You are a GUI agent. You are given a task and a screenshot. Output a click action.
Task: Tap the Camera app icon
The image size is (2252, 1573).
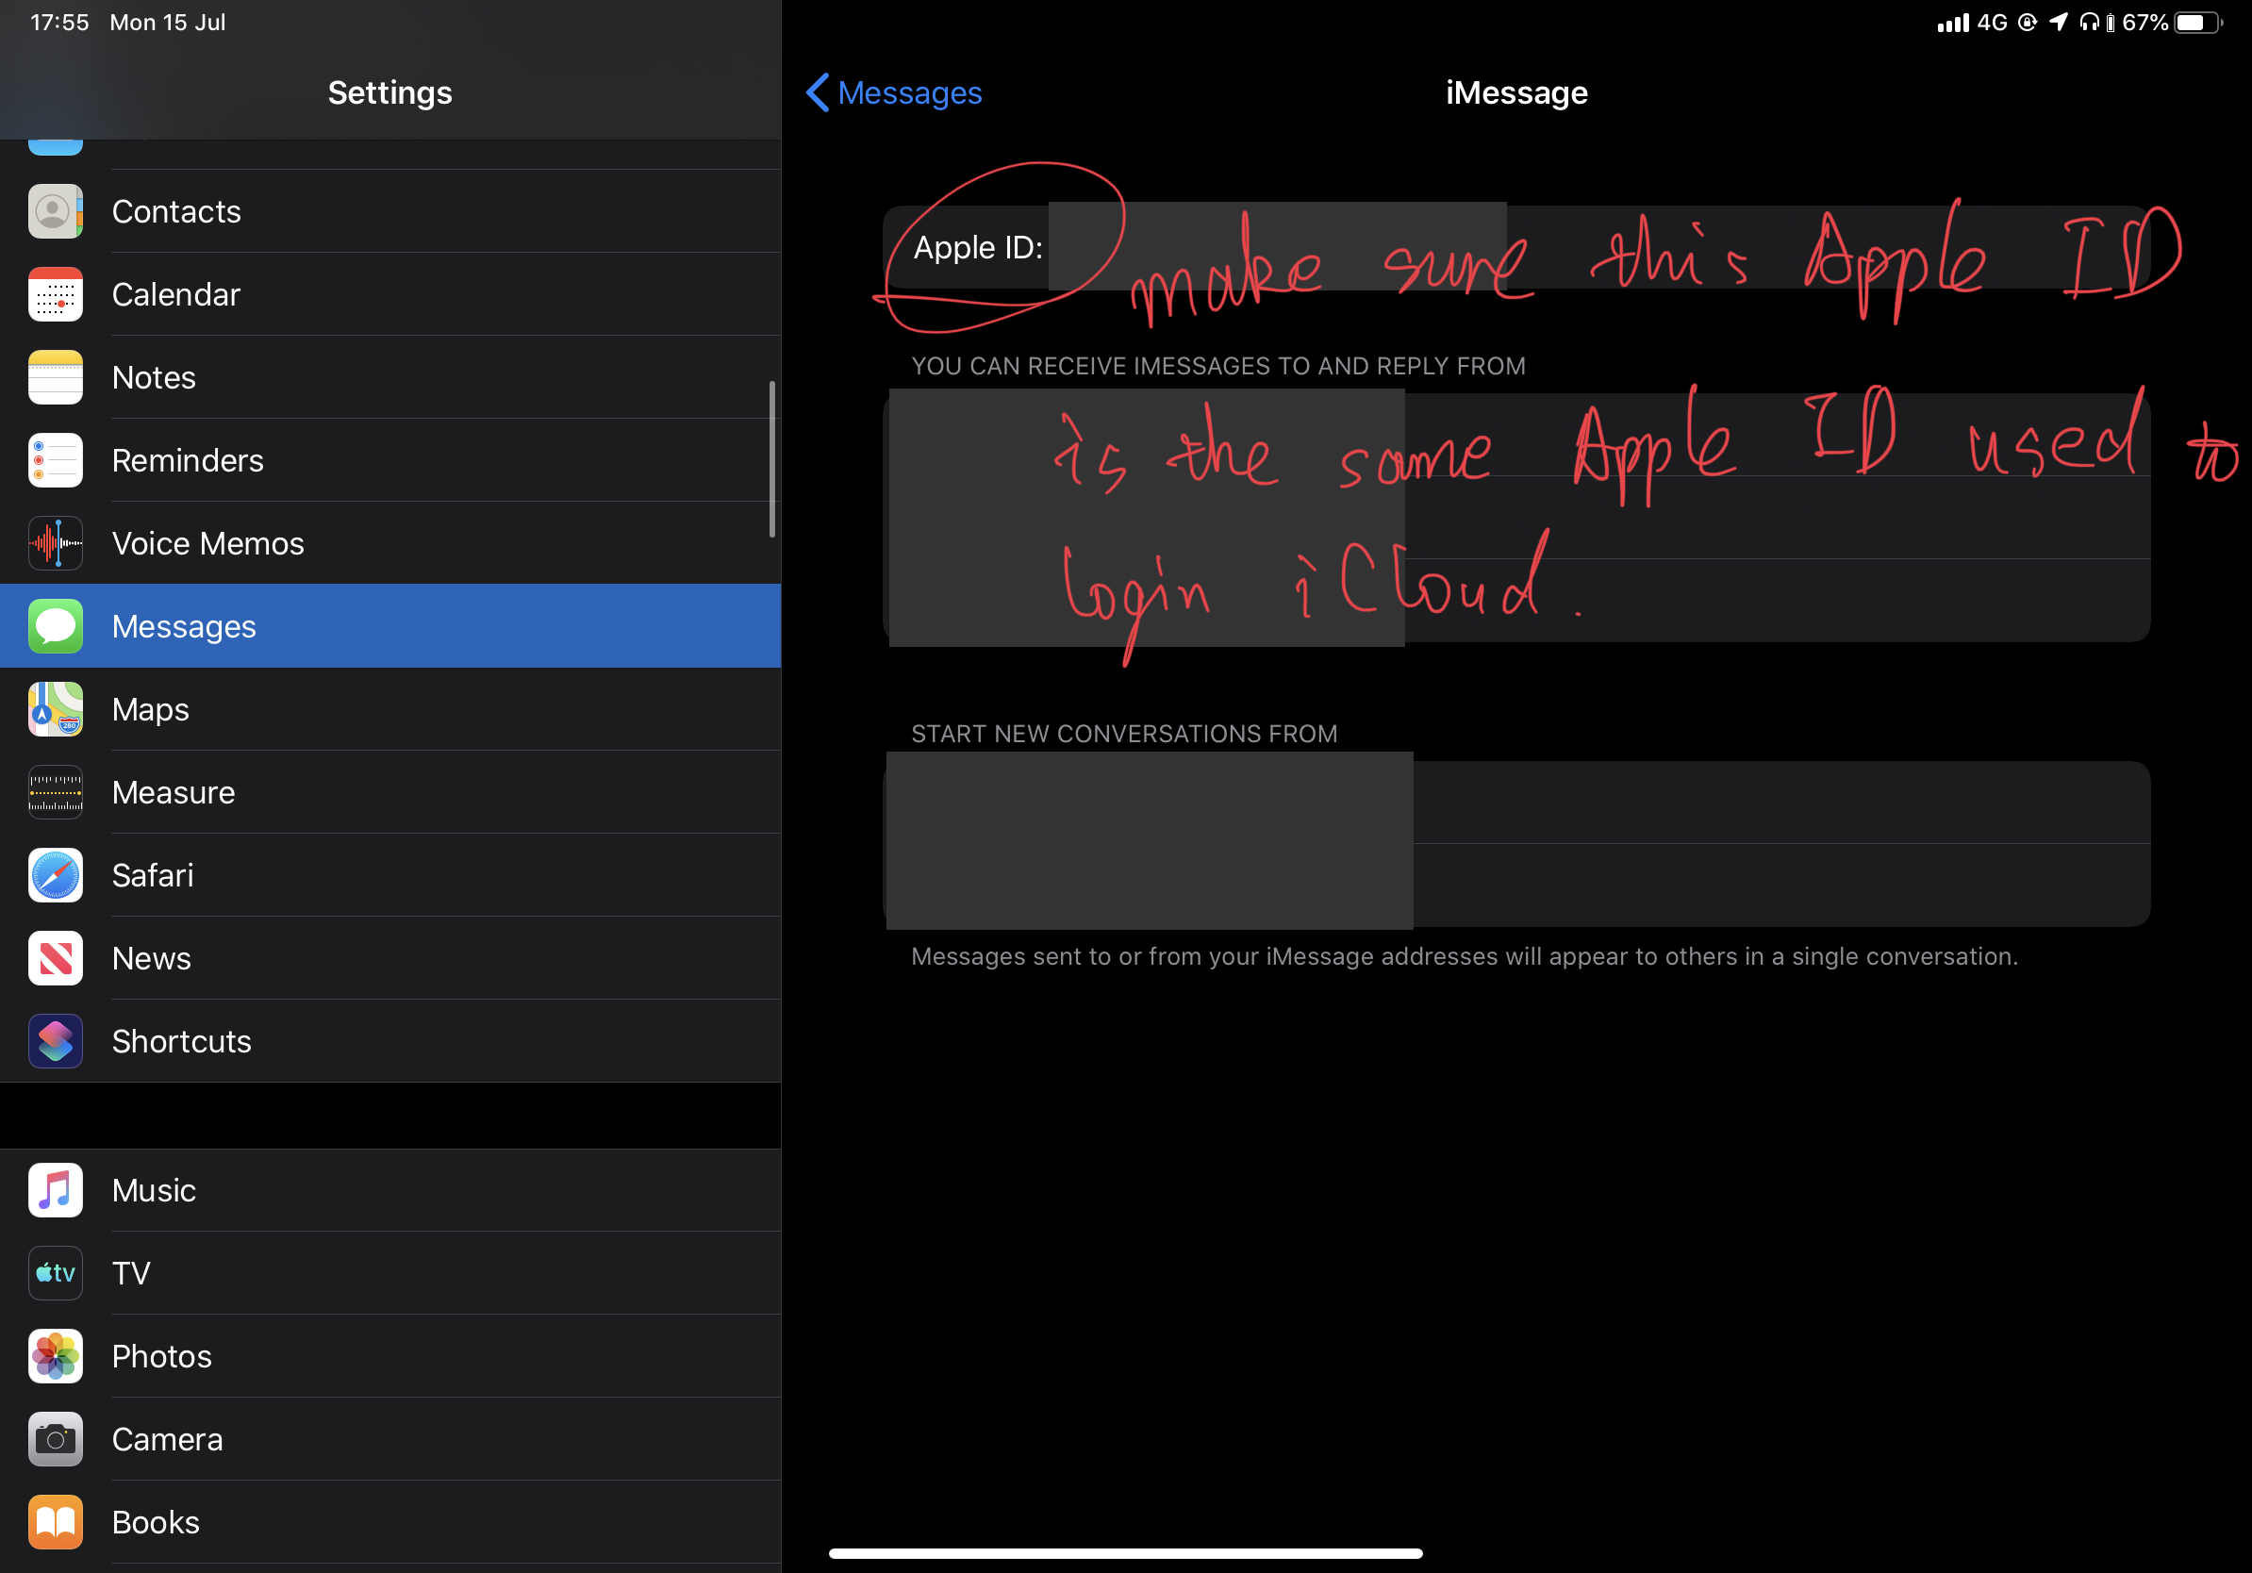[x=55, y=1439]
